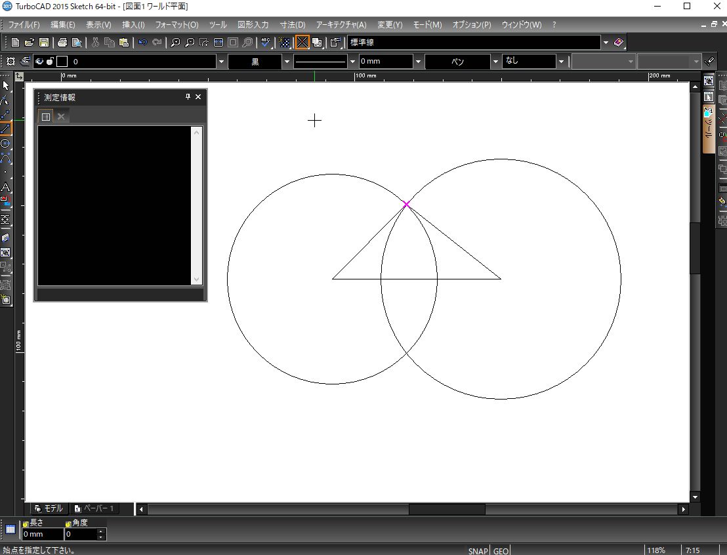Viewport: 727px width, 555px height.
Task: Select the Line tool in left toolbar
Action: 5,129
